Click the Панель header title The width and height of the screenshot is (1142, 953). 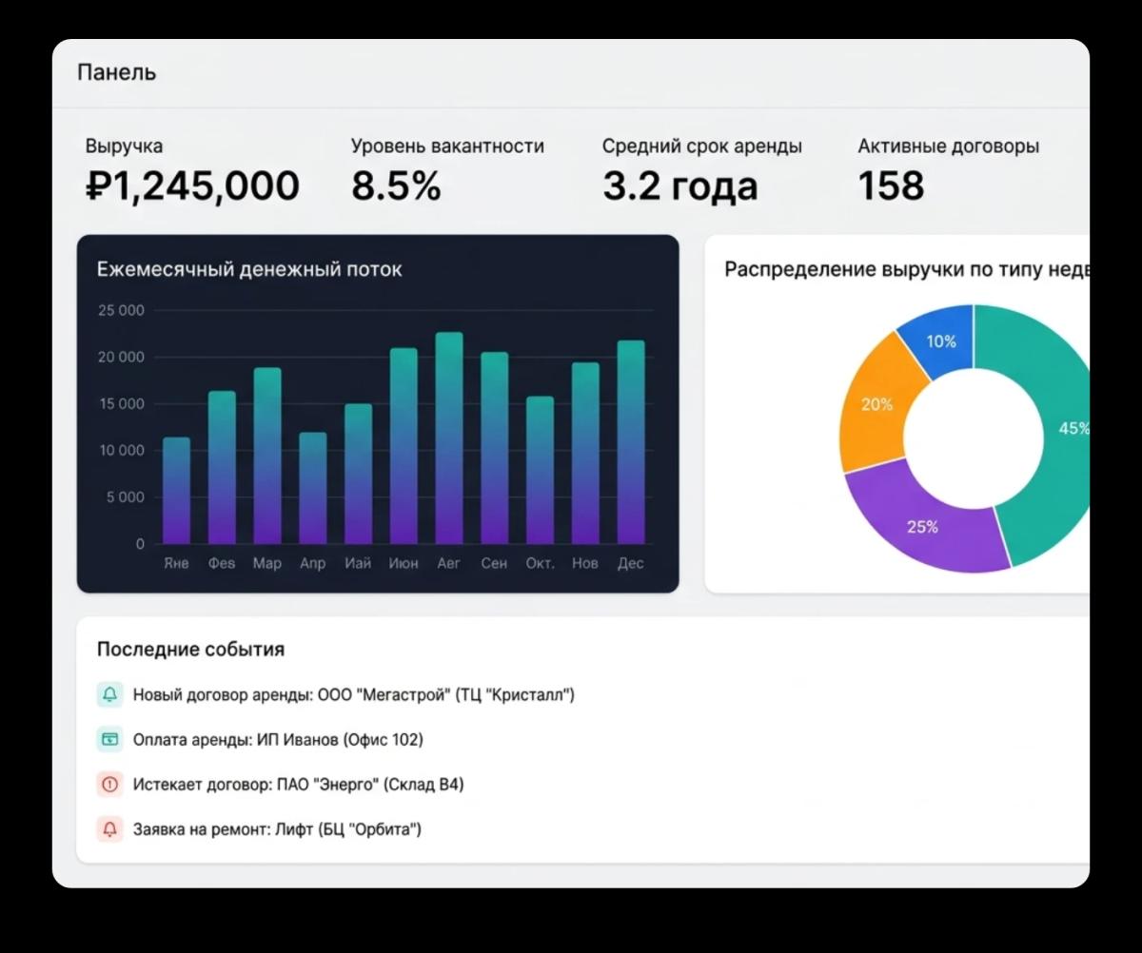115,71
